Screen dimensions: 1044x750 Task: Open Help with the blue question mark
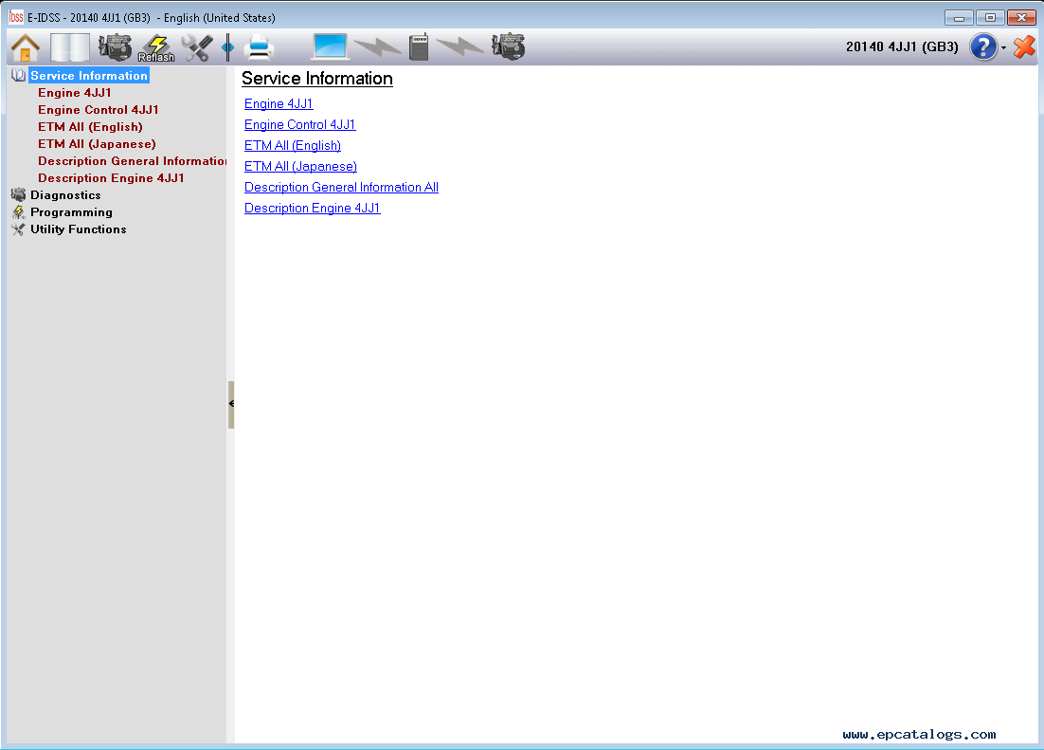(982, 47)
